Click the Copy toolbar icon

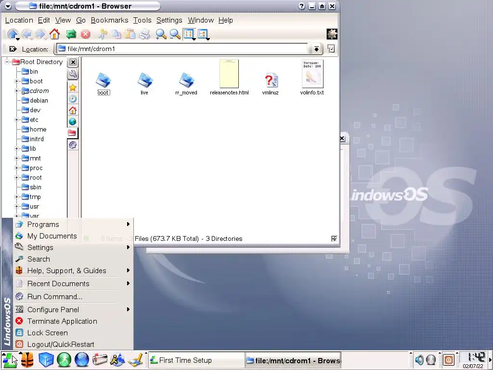[x=117, y=34]
